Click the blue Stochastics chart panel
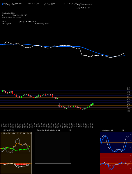Image resolution: width=132 pixels, height=174 pixels. [116, 142]
